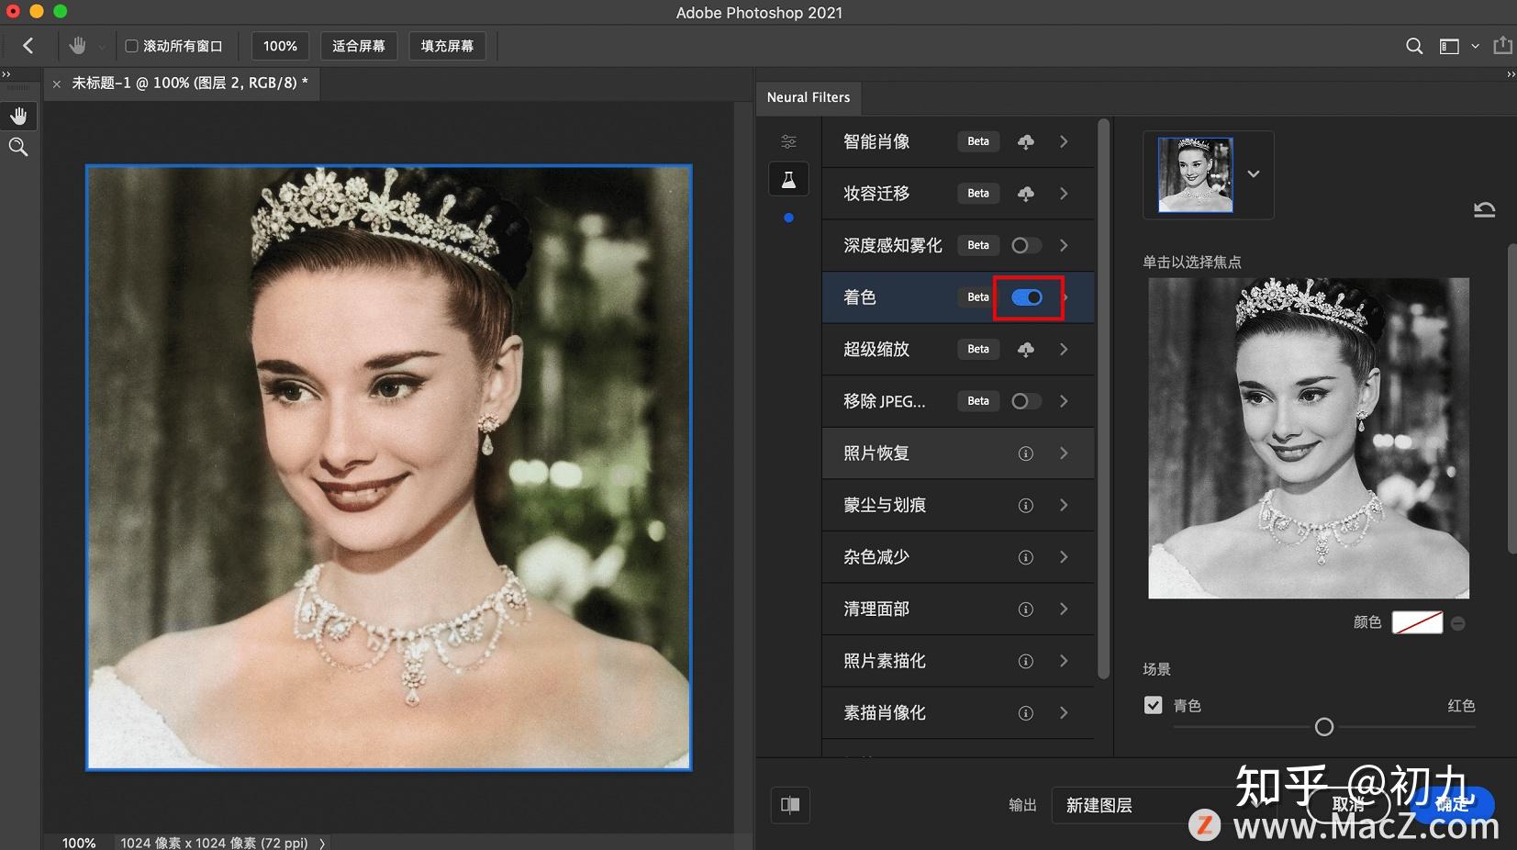This screenshot has width=1517, height=850.
Task: Switch to 未标题-1 document tab
Action: (x=190, y=83)
